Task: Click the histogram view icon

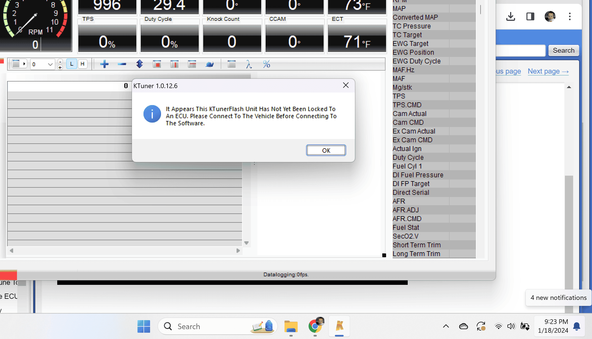Action: pyautogui.click(x=232, y=64)
